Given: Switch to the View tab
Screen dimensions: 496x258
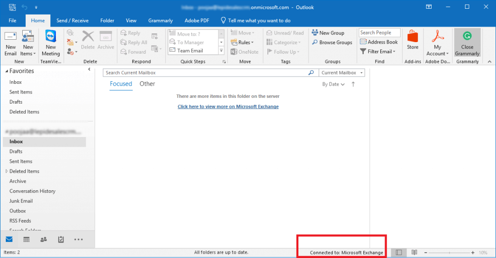Looking at the screenshot, I should [131, 20].
